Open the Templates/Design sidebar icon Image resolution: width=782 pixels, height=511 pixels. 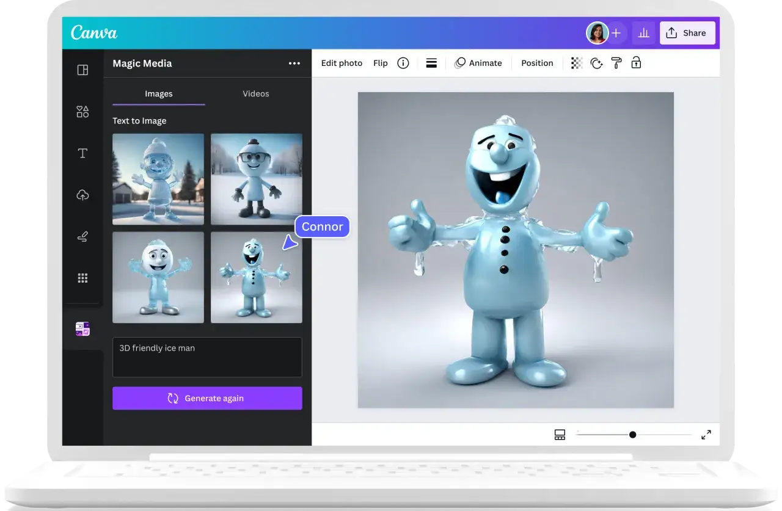click(82, 70)
